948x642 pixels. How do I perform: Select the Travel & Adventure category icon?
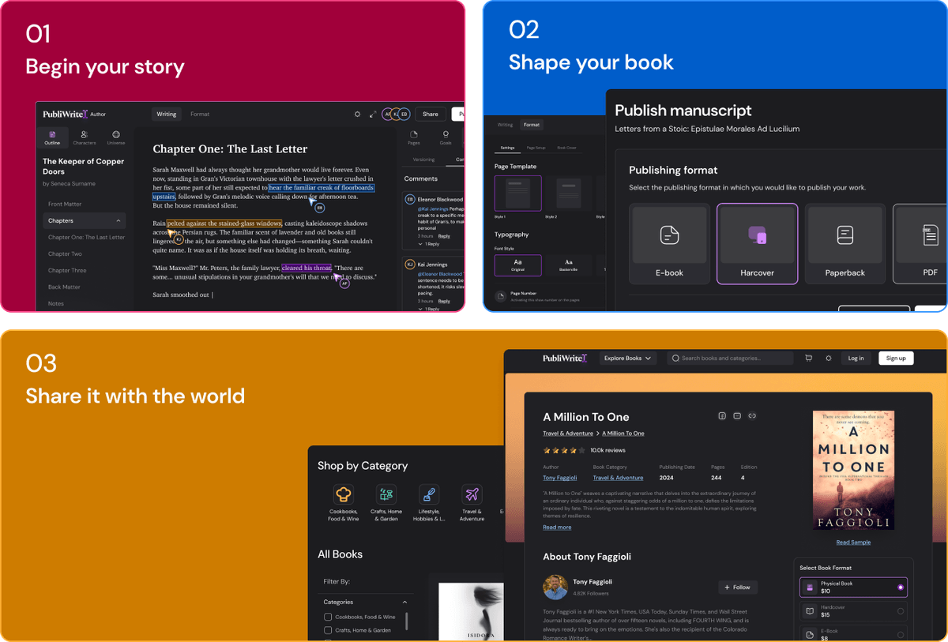tap(472, 496)
